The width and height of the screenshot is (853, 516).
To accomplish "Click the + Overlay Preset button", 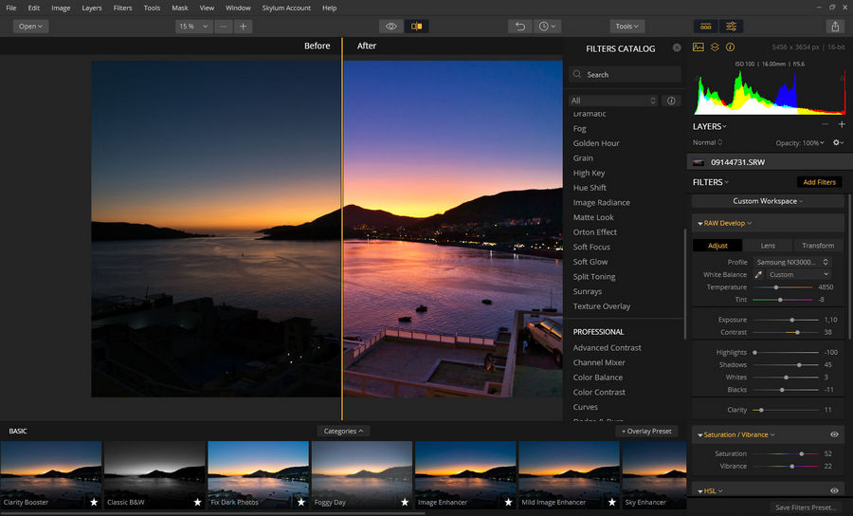I will click(646, 431).
